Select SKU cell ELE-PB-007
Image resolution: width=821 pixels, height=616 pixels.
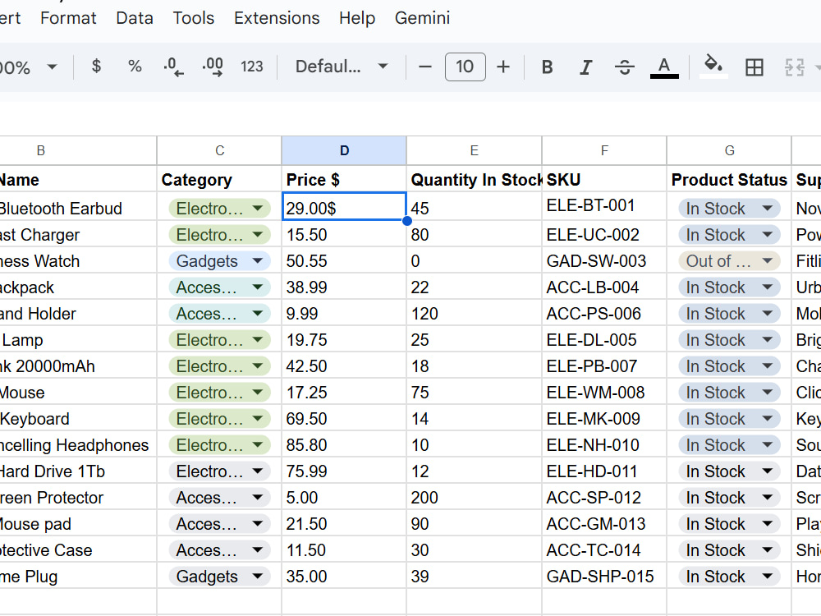[x=604, y=365]
